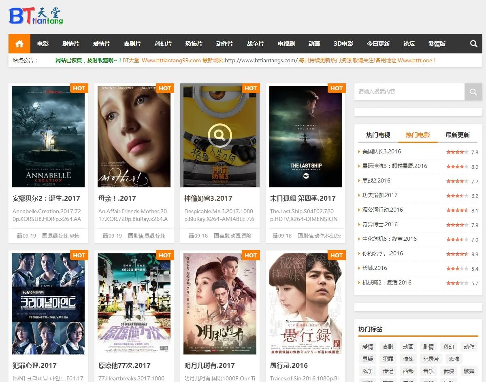486x382 pixels.
Task: Click the 西部 hot tag
Action: 408,371
